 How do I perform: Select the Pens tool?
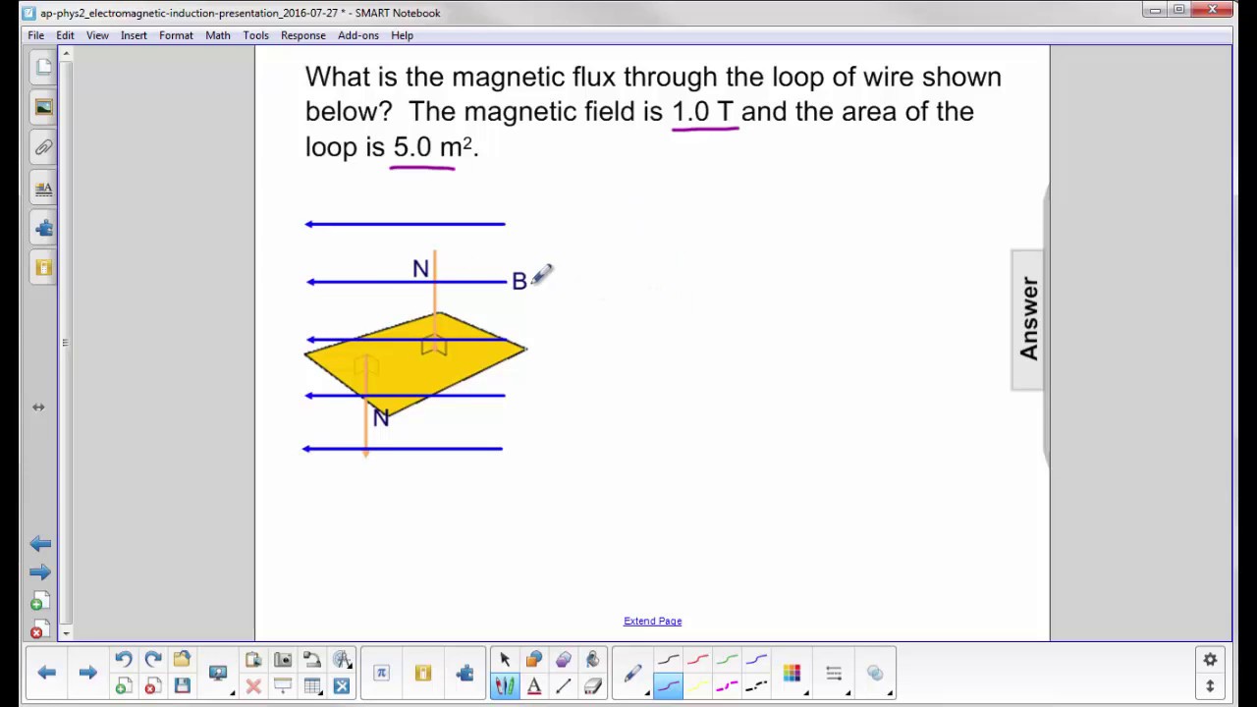coord(505,686)
